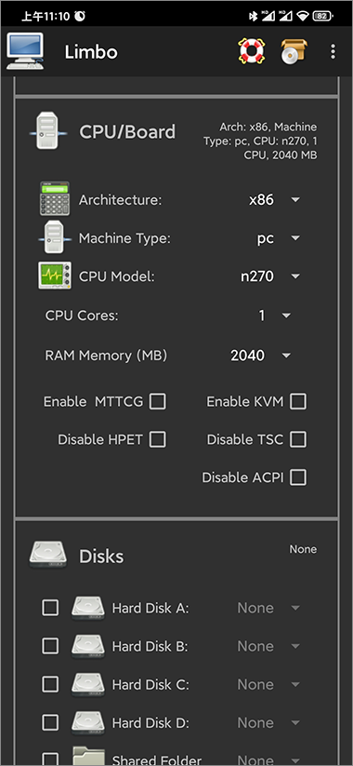The width and height of the screenshot is (353, 766).
Task: Check the Enable KVM box
Action: [x=298, y=401]
